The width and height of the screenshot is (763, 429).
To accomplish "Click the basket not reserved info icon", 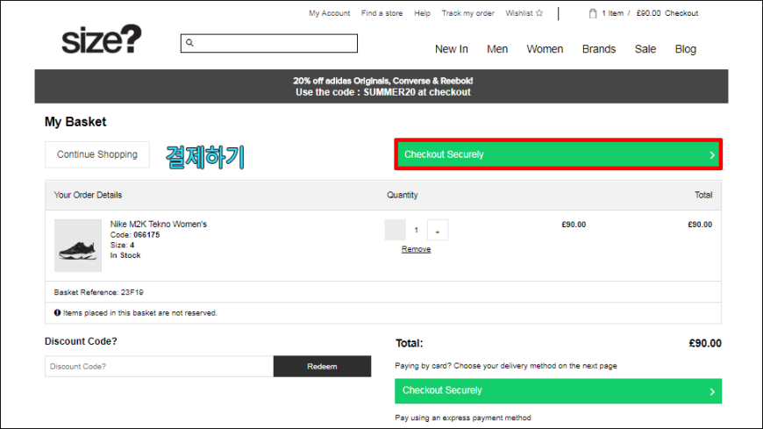I will 57,312.
